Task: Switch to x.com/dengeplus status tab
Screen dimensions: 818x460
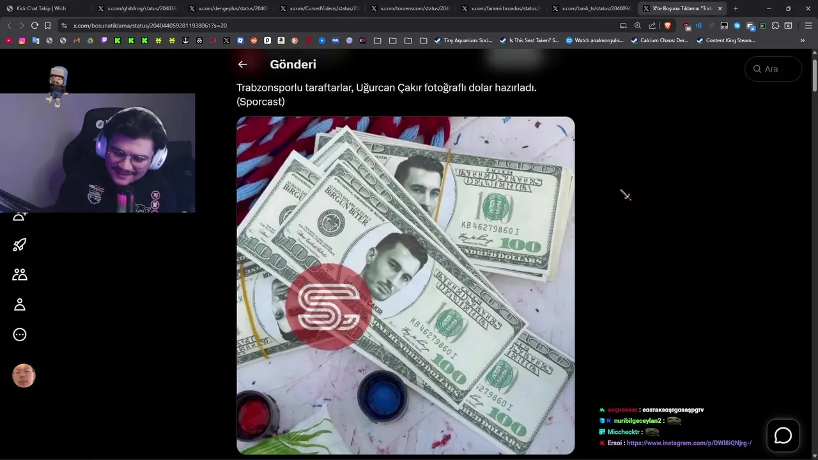Action: 228,8
